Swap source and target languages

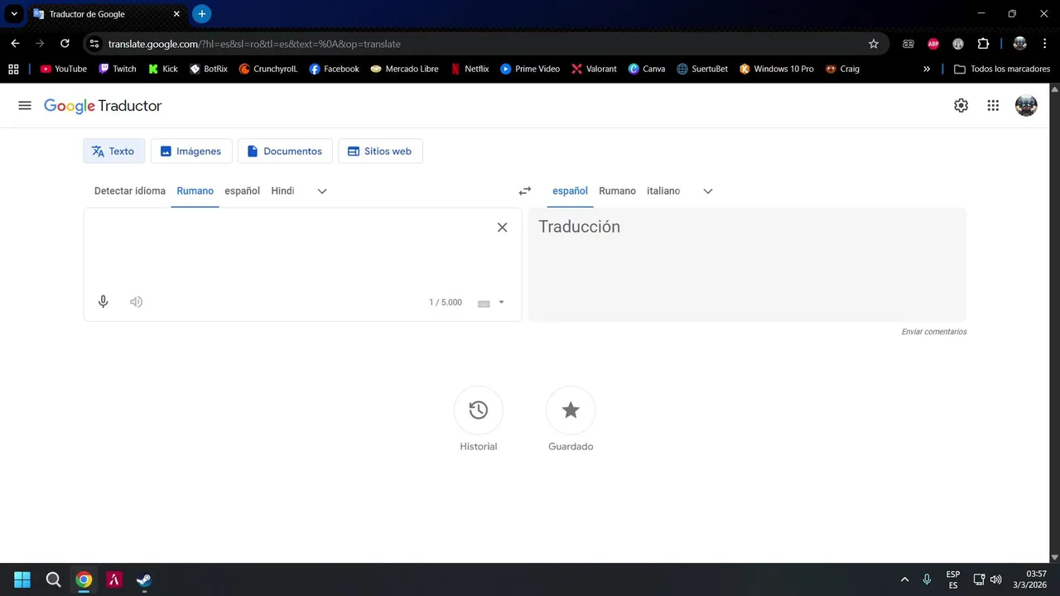[525, 190]
